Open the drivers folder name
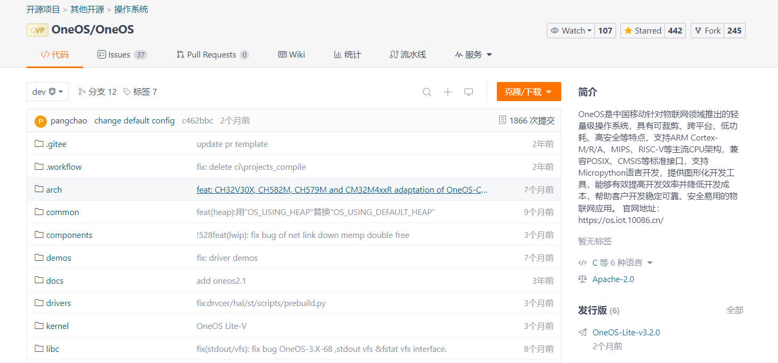Screen dimensions: 778x363 click(x=59, y=303)
